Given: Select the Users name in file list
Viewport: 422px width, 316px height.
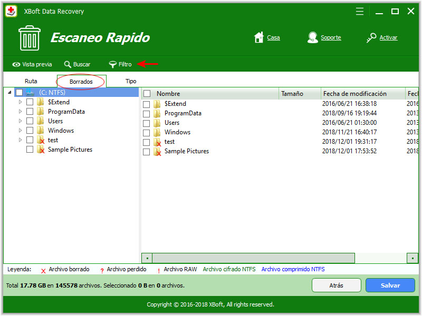Looking at the screenshot, I should point(172,123).
